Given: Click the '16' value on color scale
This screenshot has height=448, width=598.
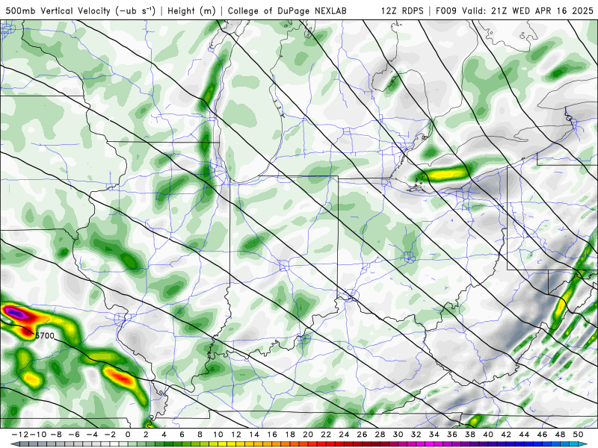Looking at the screenshot, I should point(272,435).
